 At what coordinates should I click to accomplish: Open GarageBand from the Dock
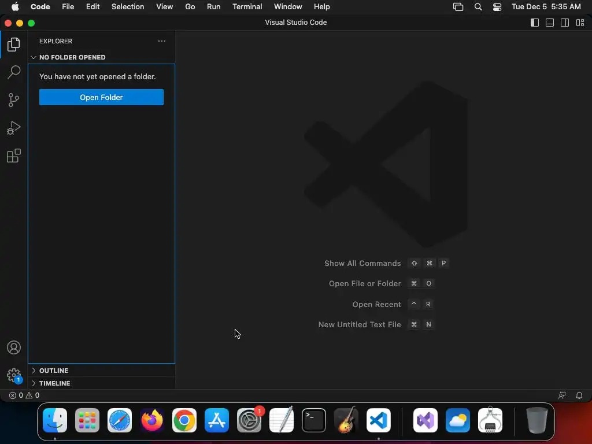pyautogui.click(x=346, y=420)
